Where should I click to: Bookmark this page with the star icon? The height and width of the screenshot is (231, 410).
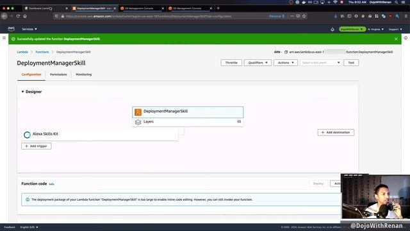304,16
